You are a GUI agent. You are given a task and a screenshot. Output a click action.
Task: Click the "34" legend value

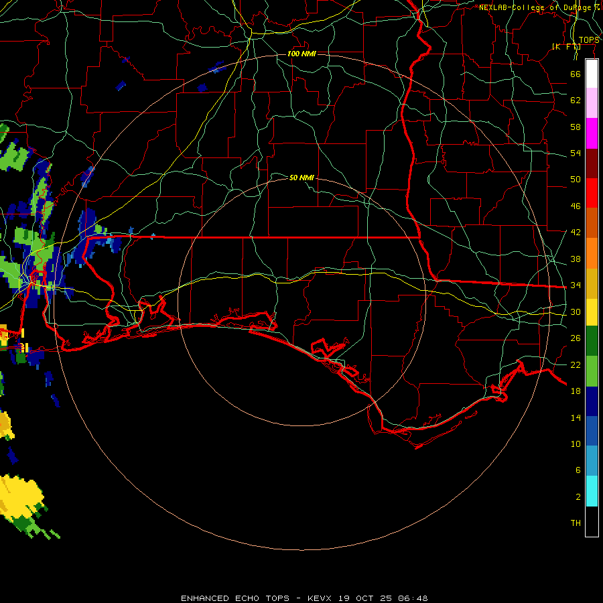click(x=576, y=285)
